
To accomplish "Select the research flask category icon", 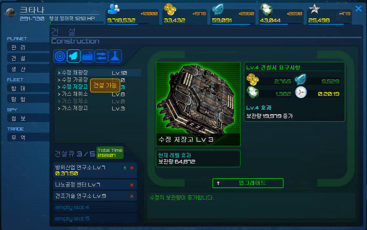I will tap(115, 56).
